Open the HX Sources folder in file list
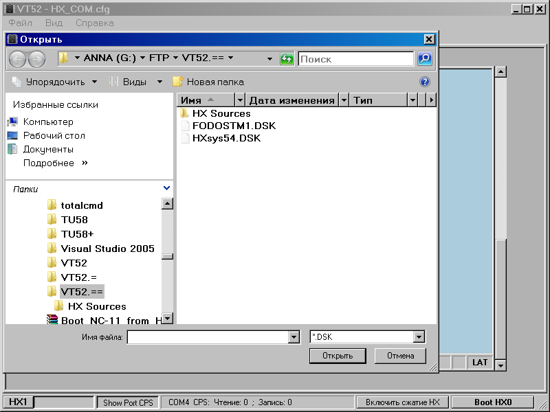 pos(221,113)
